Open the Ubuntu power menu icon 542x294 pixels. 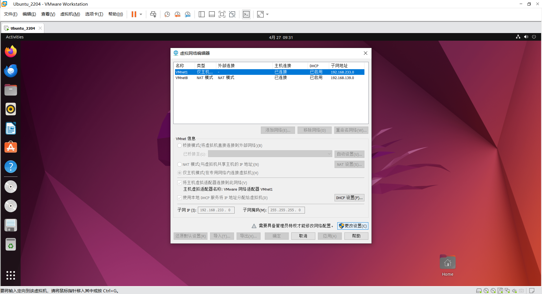(534, 37)
